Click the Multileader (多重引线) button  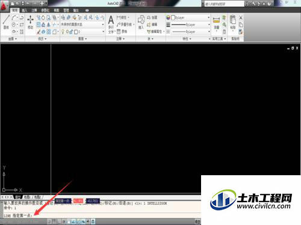click(x=125, y=25)
